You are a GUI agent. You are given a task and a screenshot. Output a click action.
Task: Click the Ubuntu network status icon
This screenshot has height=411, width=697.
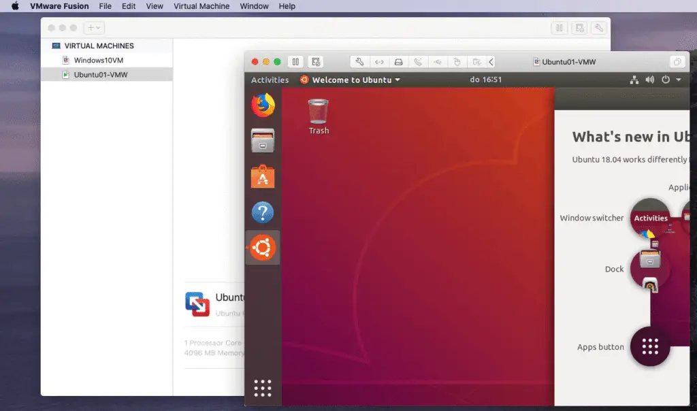point(634,80)
